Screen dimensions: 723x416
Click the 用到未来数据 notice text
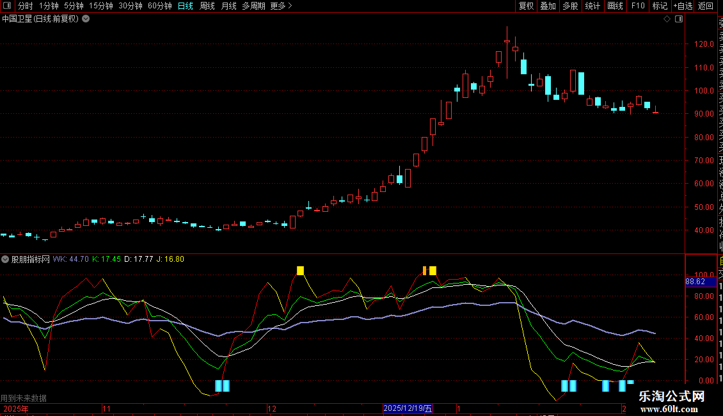[x=24, y=398]
